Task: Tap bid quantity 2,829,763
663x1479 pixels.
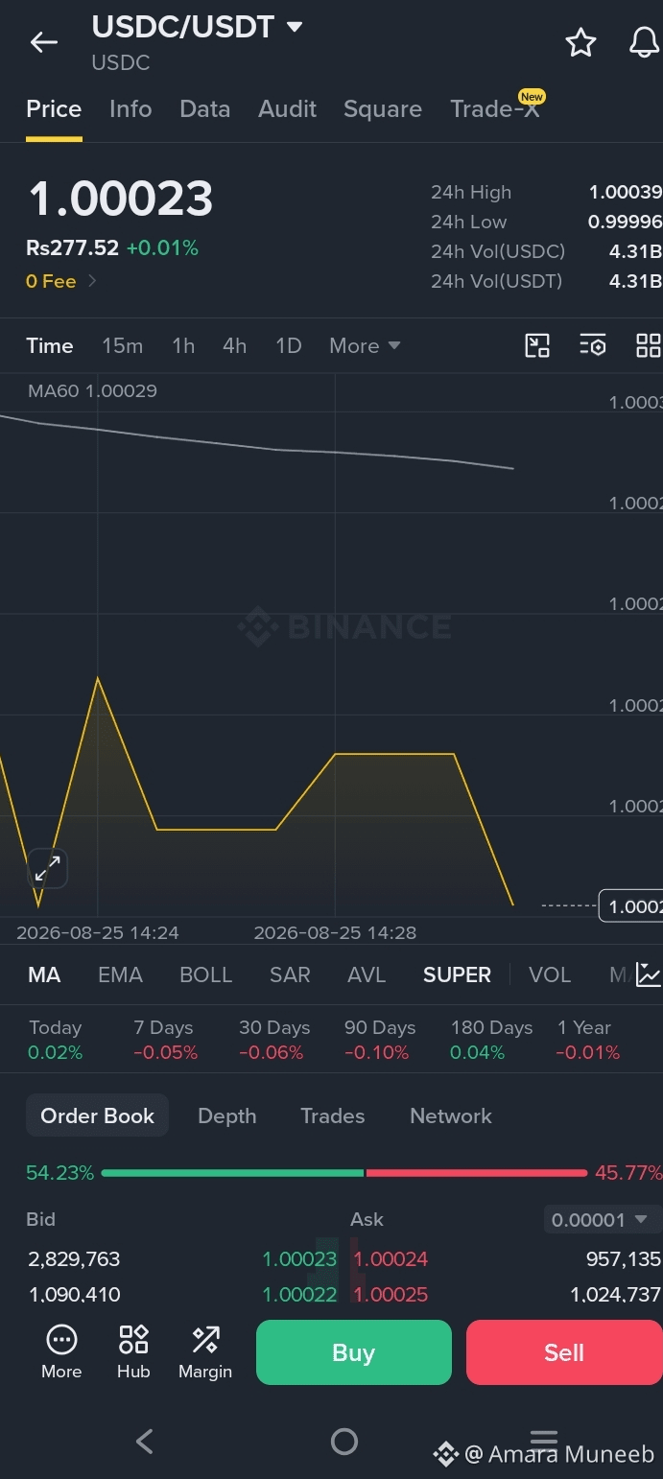Action: pyautogui.click(x=75, y=1259)
